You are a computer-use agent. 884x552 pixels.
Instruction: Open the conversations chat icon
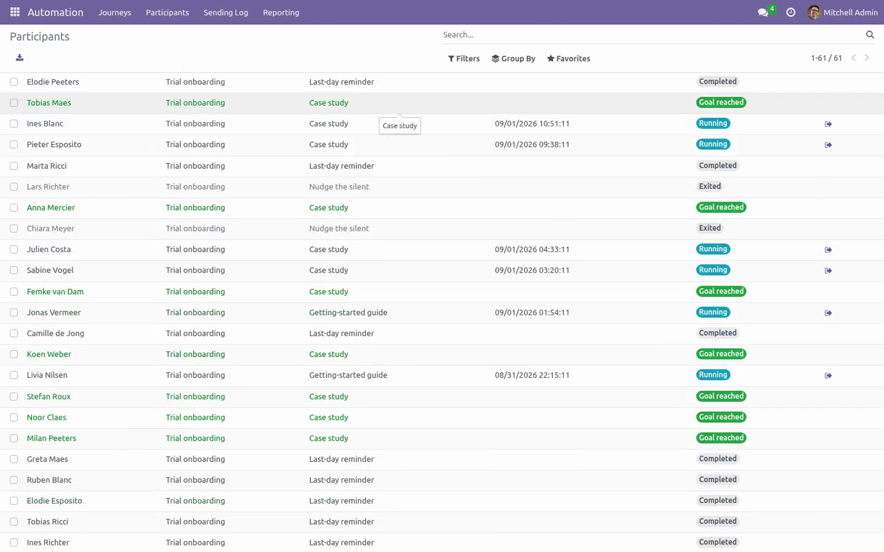[x=763, y=12]
